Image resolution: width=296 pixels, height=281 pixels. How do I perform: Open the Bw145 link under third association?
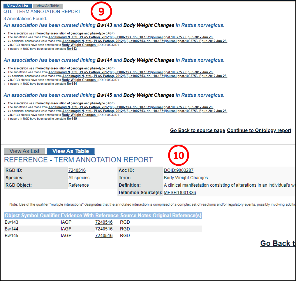[72, 119]
